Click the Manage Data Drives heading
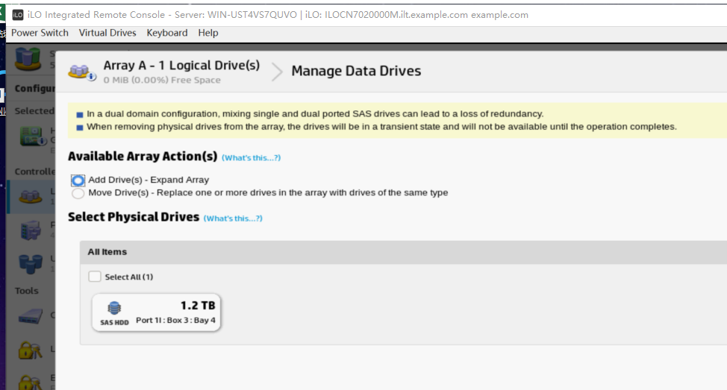 pos(356,71)
